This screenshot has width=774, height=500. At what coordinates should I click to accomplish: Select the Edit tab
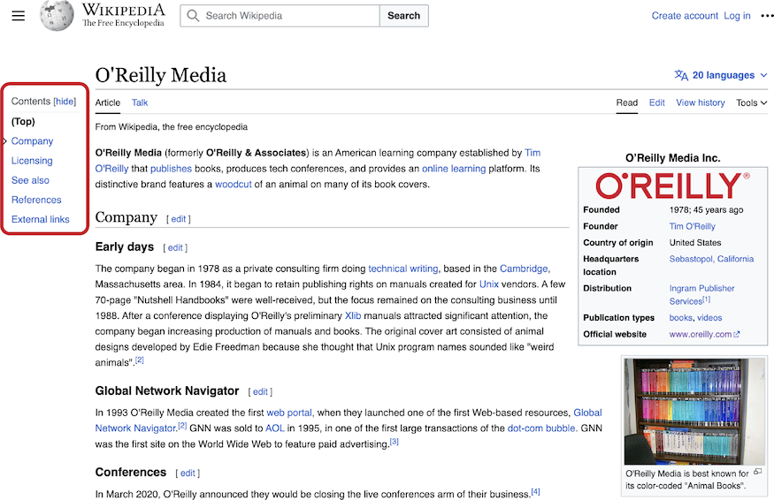(657, 102)
